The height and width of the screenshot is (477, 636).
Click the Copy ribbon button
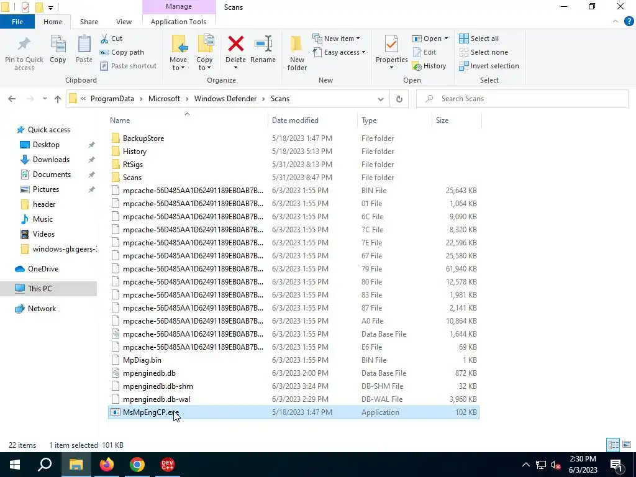pyautogui.click(x=58, y=49)
